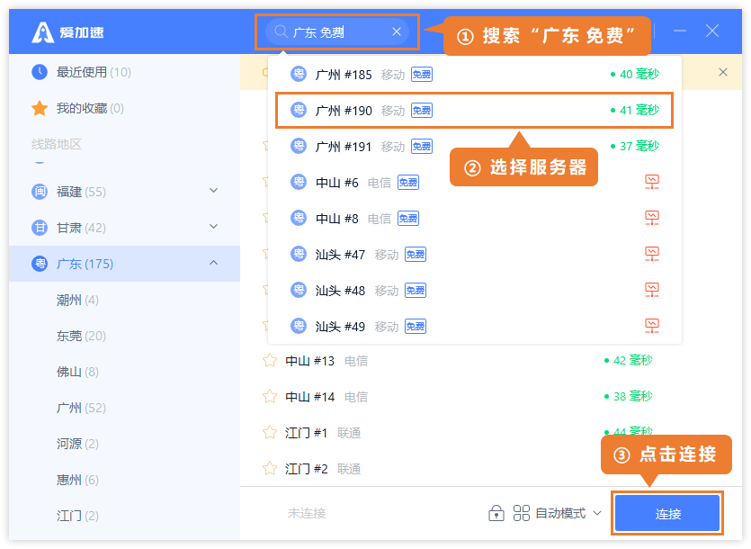The image size is (751, 549).
Task: Click the 连接 connect button
Action: [667, 514]
